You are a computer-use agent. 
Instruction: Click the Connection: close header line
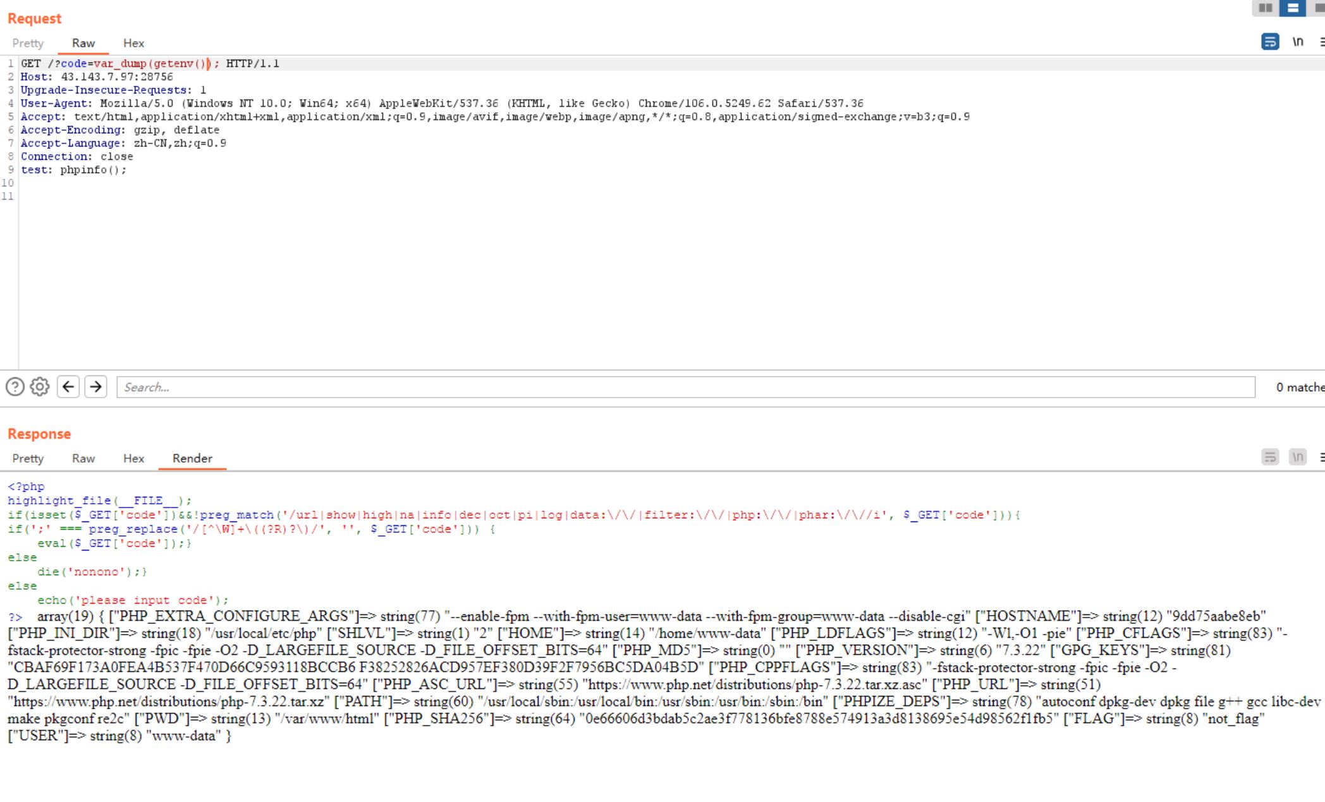[x=76, y=156]
